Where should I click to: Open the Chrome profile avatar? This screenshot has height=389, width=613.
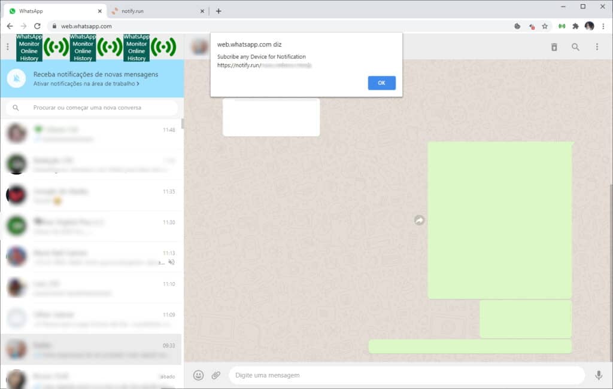click(590, 26)
